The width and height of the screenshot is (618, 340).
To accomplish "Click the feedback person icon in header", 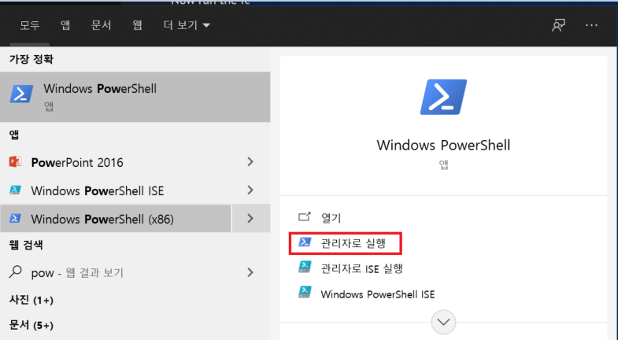I will click(x=558, y=25).
